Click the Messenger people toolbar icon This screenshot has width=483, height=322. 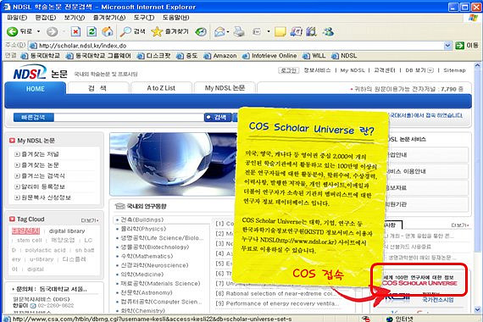(329, 31)
